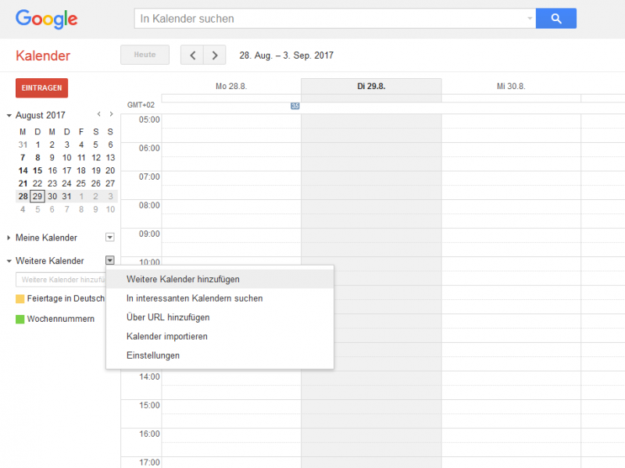
Task: Click the Google logo
Action: point(47,19)
